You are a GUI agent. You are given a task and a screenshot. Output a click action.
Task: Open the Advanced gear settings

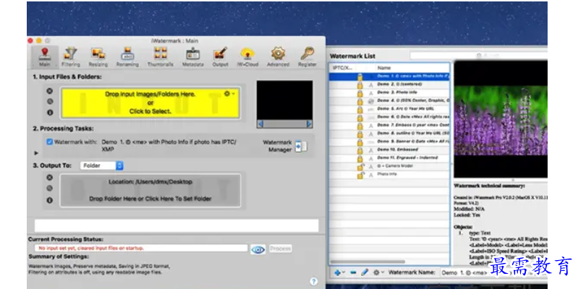point(278,57)
